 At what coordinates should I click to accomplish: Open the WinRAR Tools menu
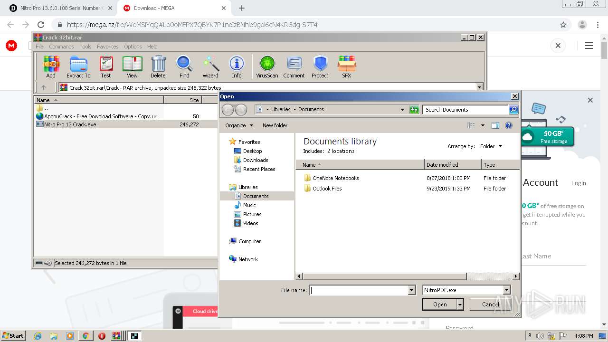pos(85,47)
